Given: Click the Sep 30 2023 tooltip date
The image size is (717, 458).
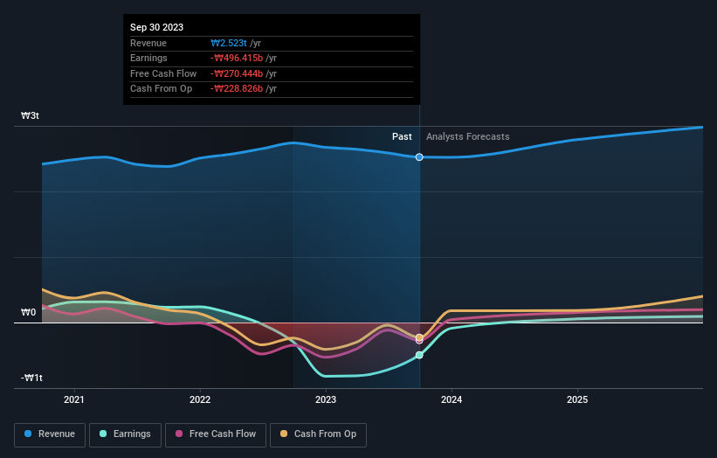Looking at the screenshot, I should [157, 27].
